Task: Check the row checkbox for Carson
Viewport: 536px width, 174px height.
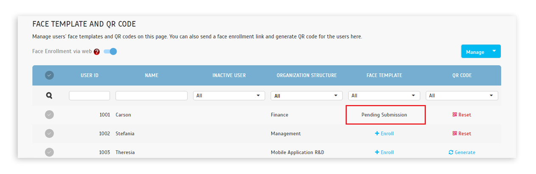Action: click(49, 115)
